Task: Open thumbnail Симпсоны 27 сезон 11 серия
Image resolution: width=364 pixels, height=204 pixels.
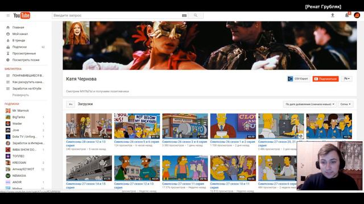Action: click(x=185, y=168)
